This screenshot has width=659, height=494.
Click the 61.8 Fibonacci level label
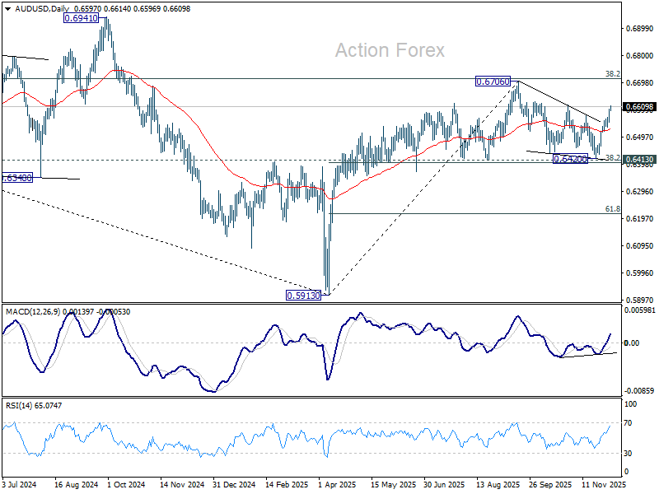point(612,209)
